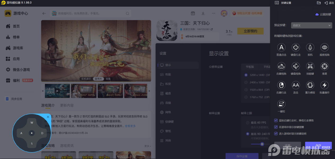Select 最高 90-240 FPS radio option
The height and width of the screenshot is (159, 335).
248,134
